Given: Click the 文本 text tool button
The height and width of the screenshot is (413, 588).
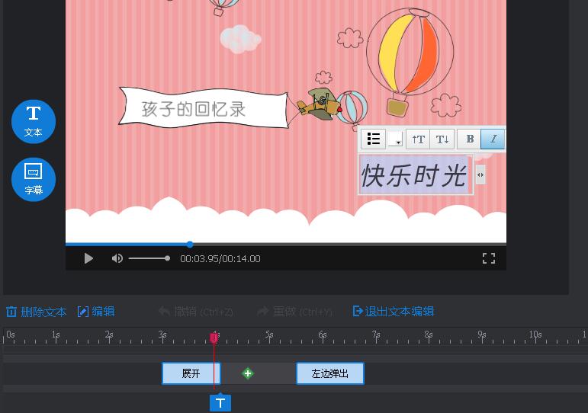Looking at the screenshot, I should [34, 121].
